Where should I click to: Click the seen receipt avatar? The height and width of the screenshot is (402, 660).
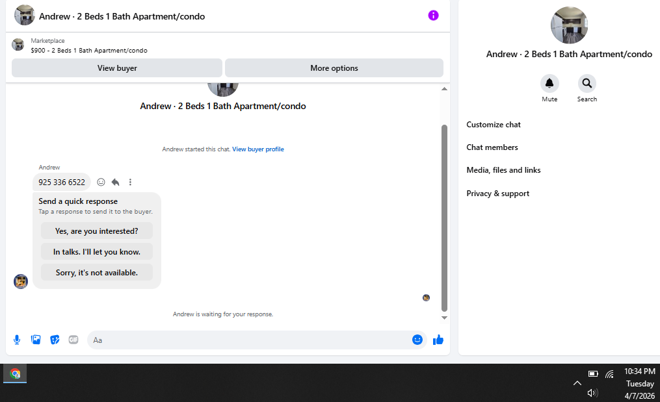pos(426,297)
